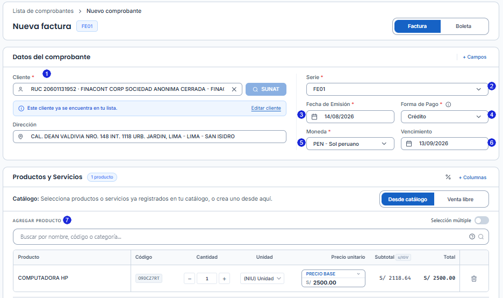Screen dimensions: 503x298
Task: Click the Nuevo comprobante breadcrumb
Action: 114,11
